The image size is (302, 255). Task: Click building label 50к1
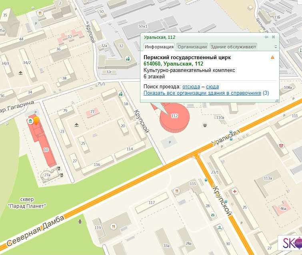tap(143, 26)
